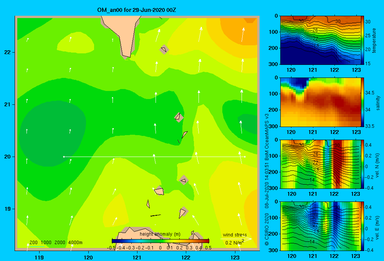The image size is (384, 261).
Task: Click the "wind stress" legend label
Action: click(x=235, y=235)
